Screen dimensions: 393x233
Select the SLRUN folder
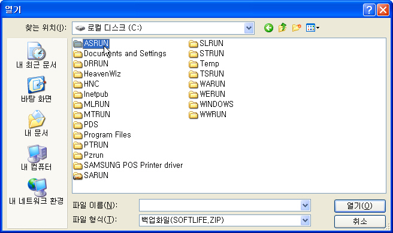[x=206, y=43]
